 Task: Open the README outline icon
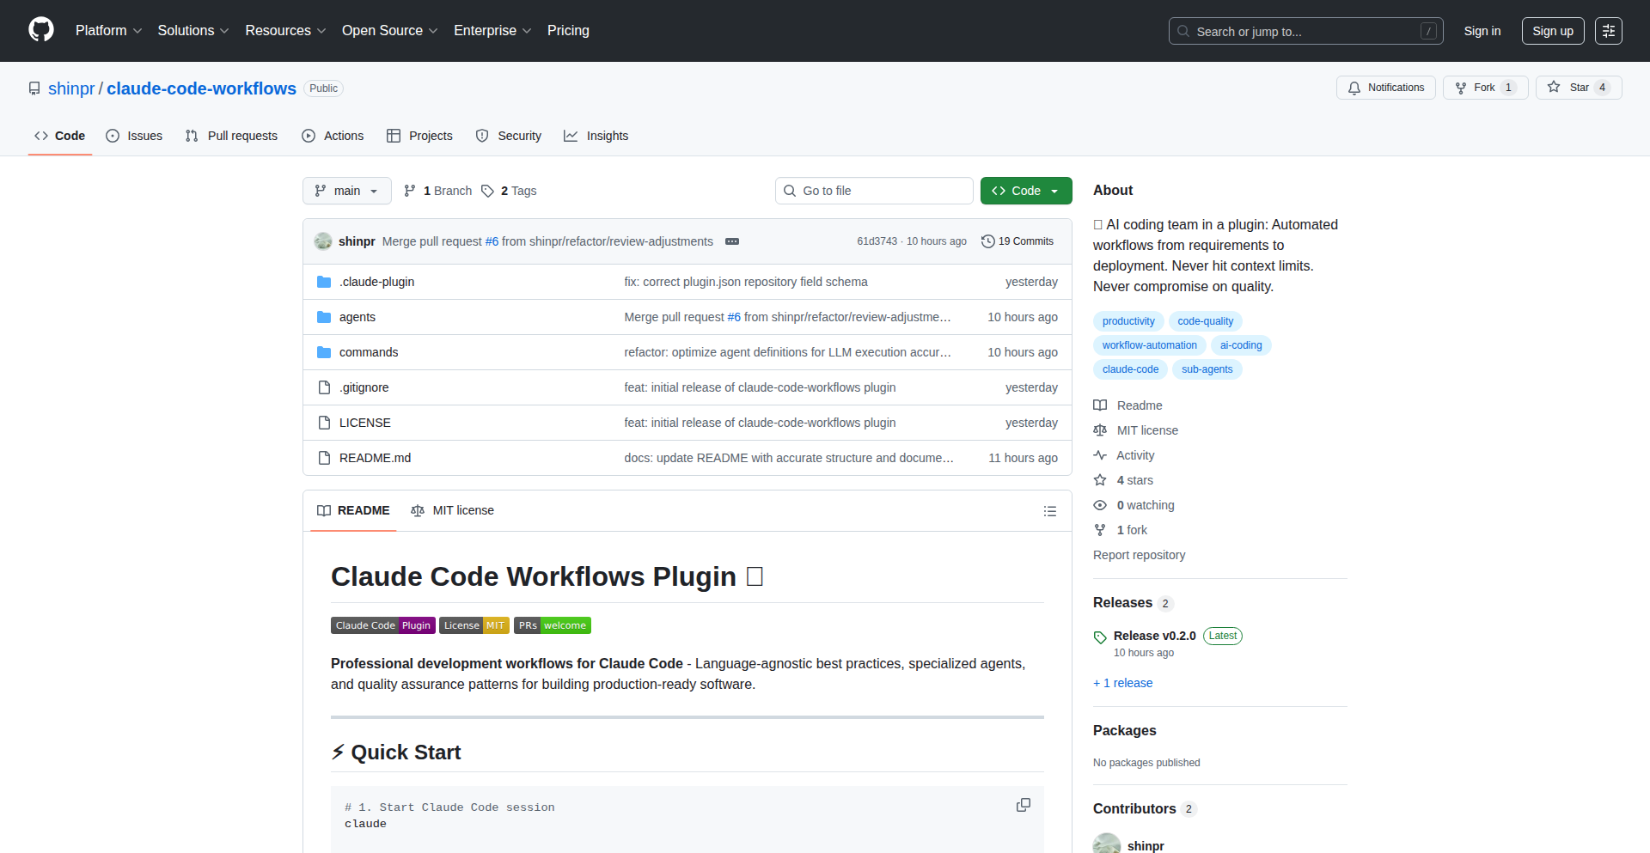point(1049,511)
